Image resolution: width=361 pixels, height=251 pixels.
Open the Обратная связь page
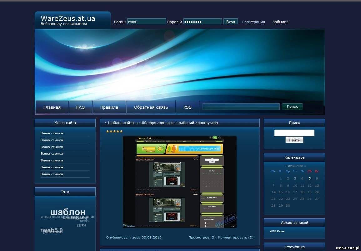tap(151, 107)
